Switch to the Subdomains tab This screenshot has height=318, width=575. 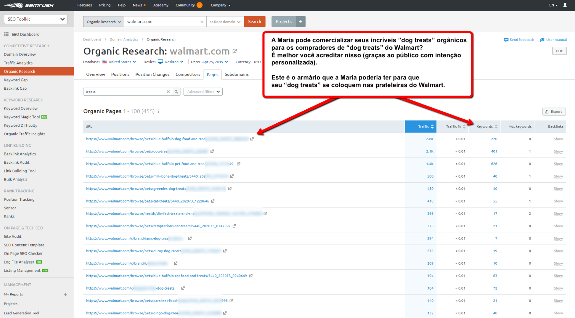[x=237, y=74]
